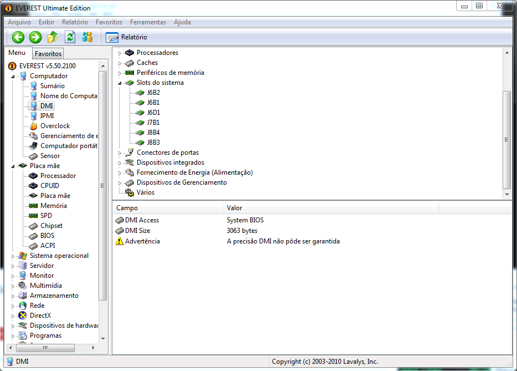Click the Processador chip icon

click(33, 176)
